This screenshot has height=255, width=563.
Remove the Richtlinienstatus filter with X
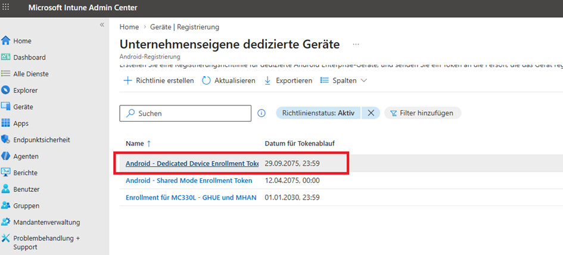(371, 113)
